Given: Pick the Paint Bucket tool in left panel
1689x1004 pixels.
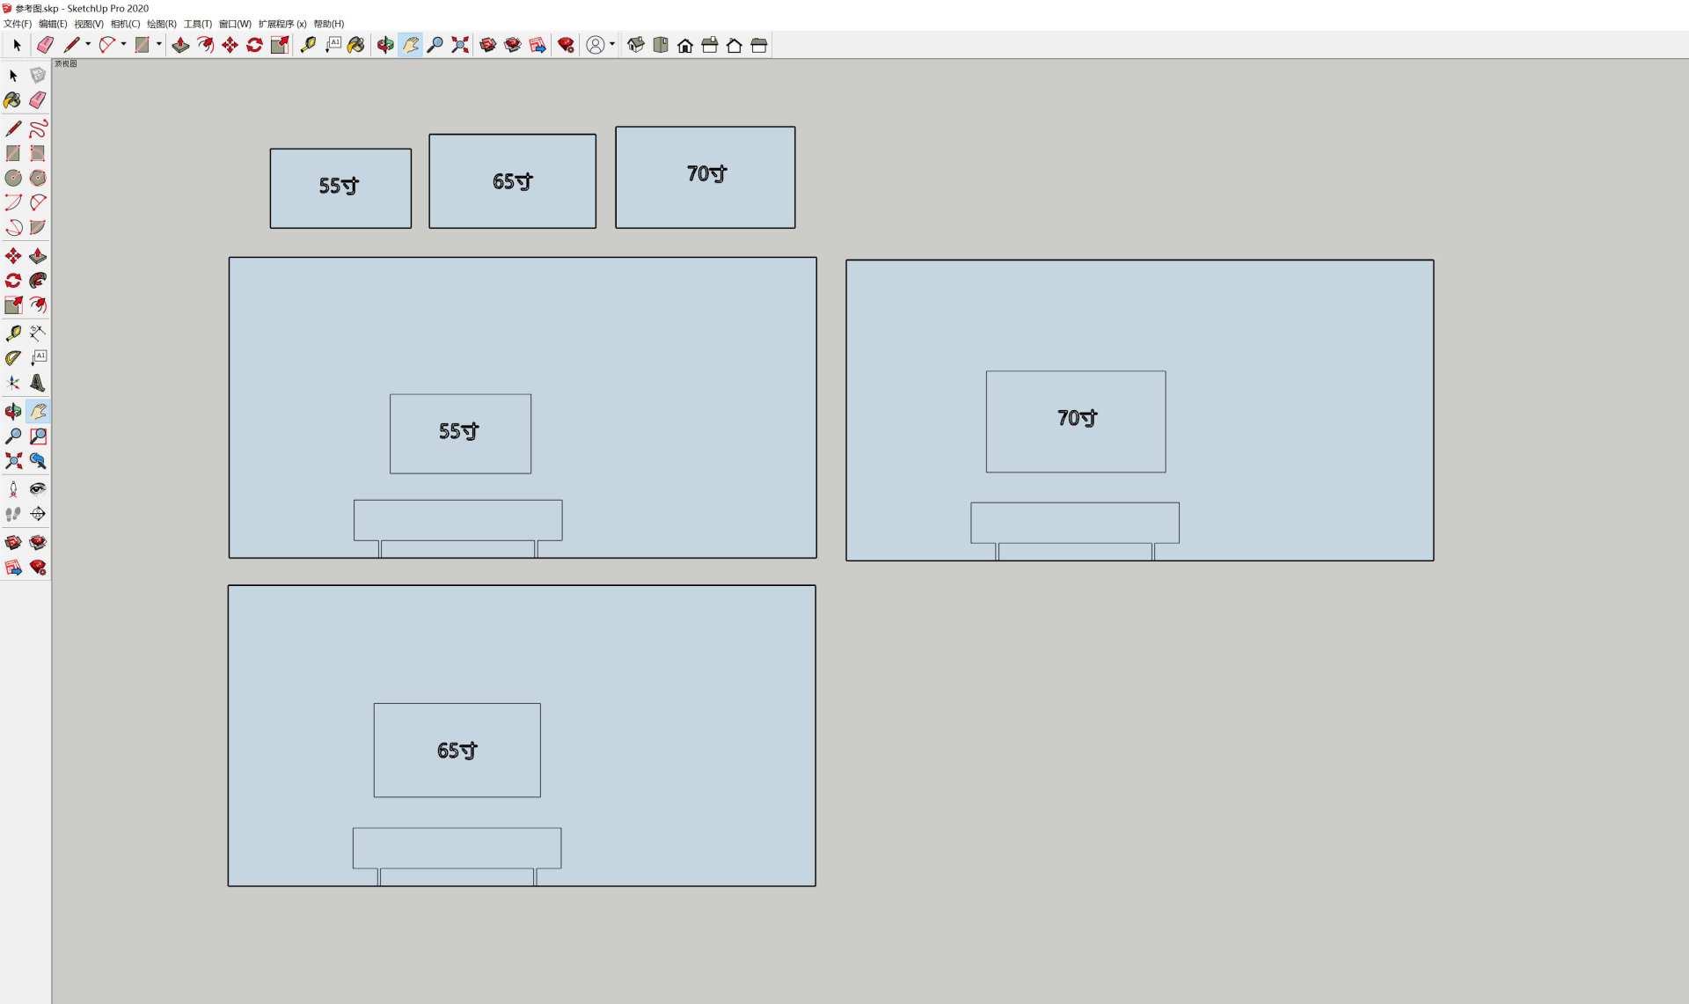Looking at the screenshot, I should [x=12, y=100].
